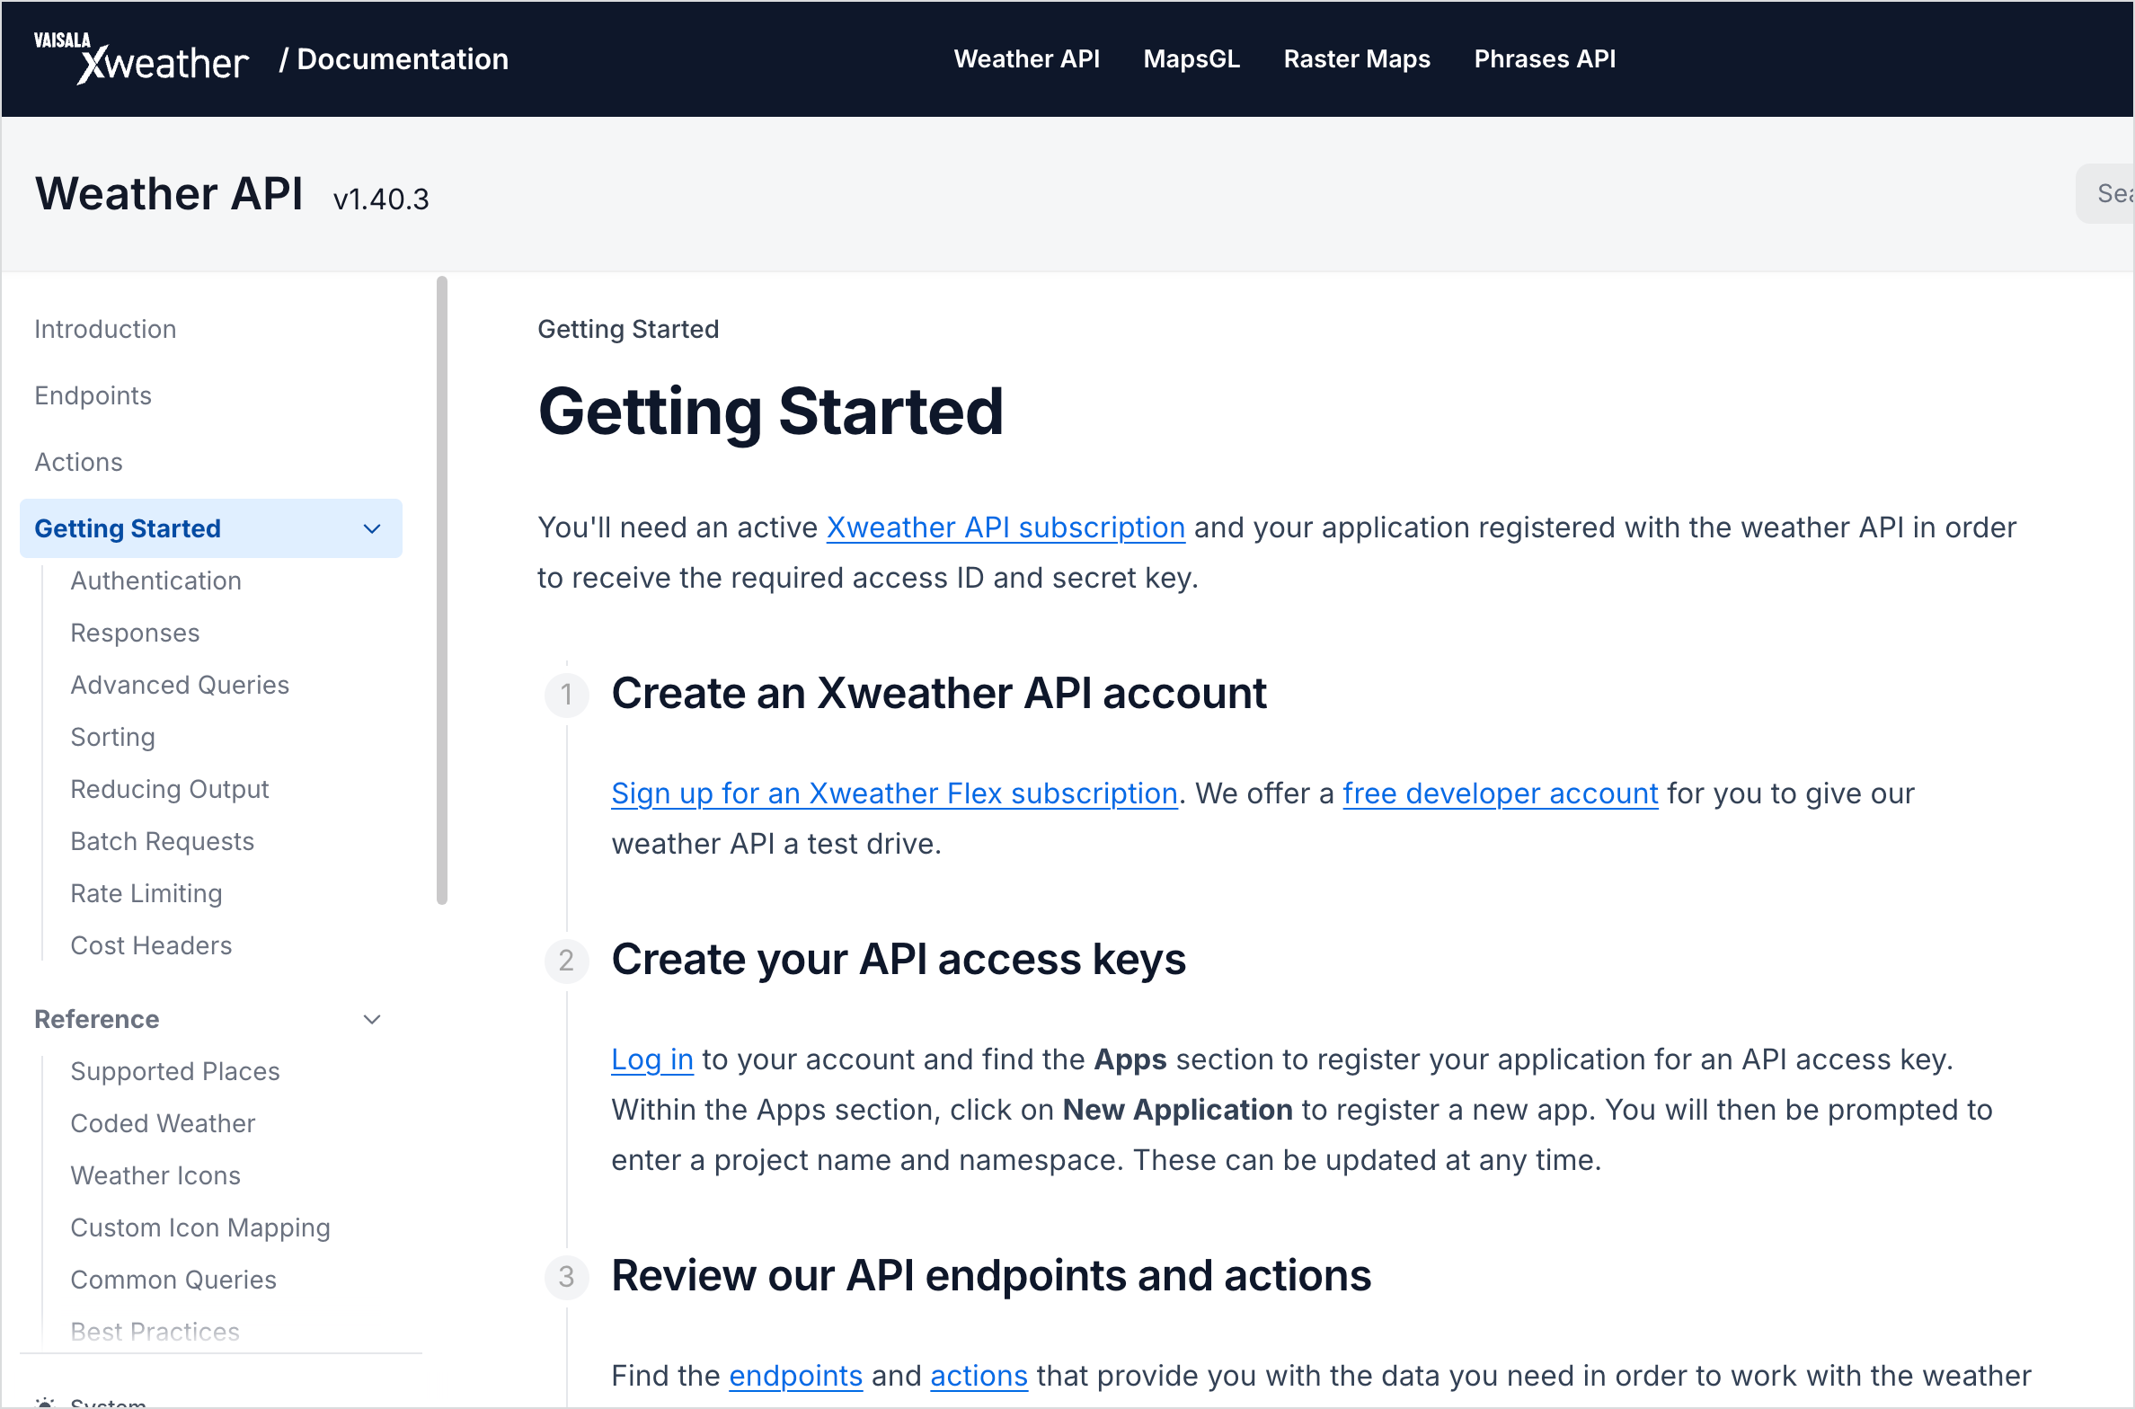2135x1409 pixels.
Task: Open the Authentication page
Action: coord(155,580)
